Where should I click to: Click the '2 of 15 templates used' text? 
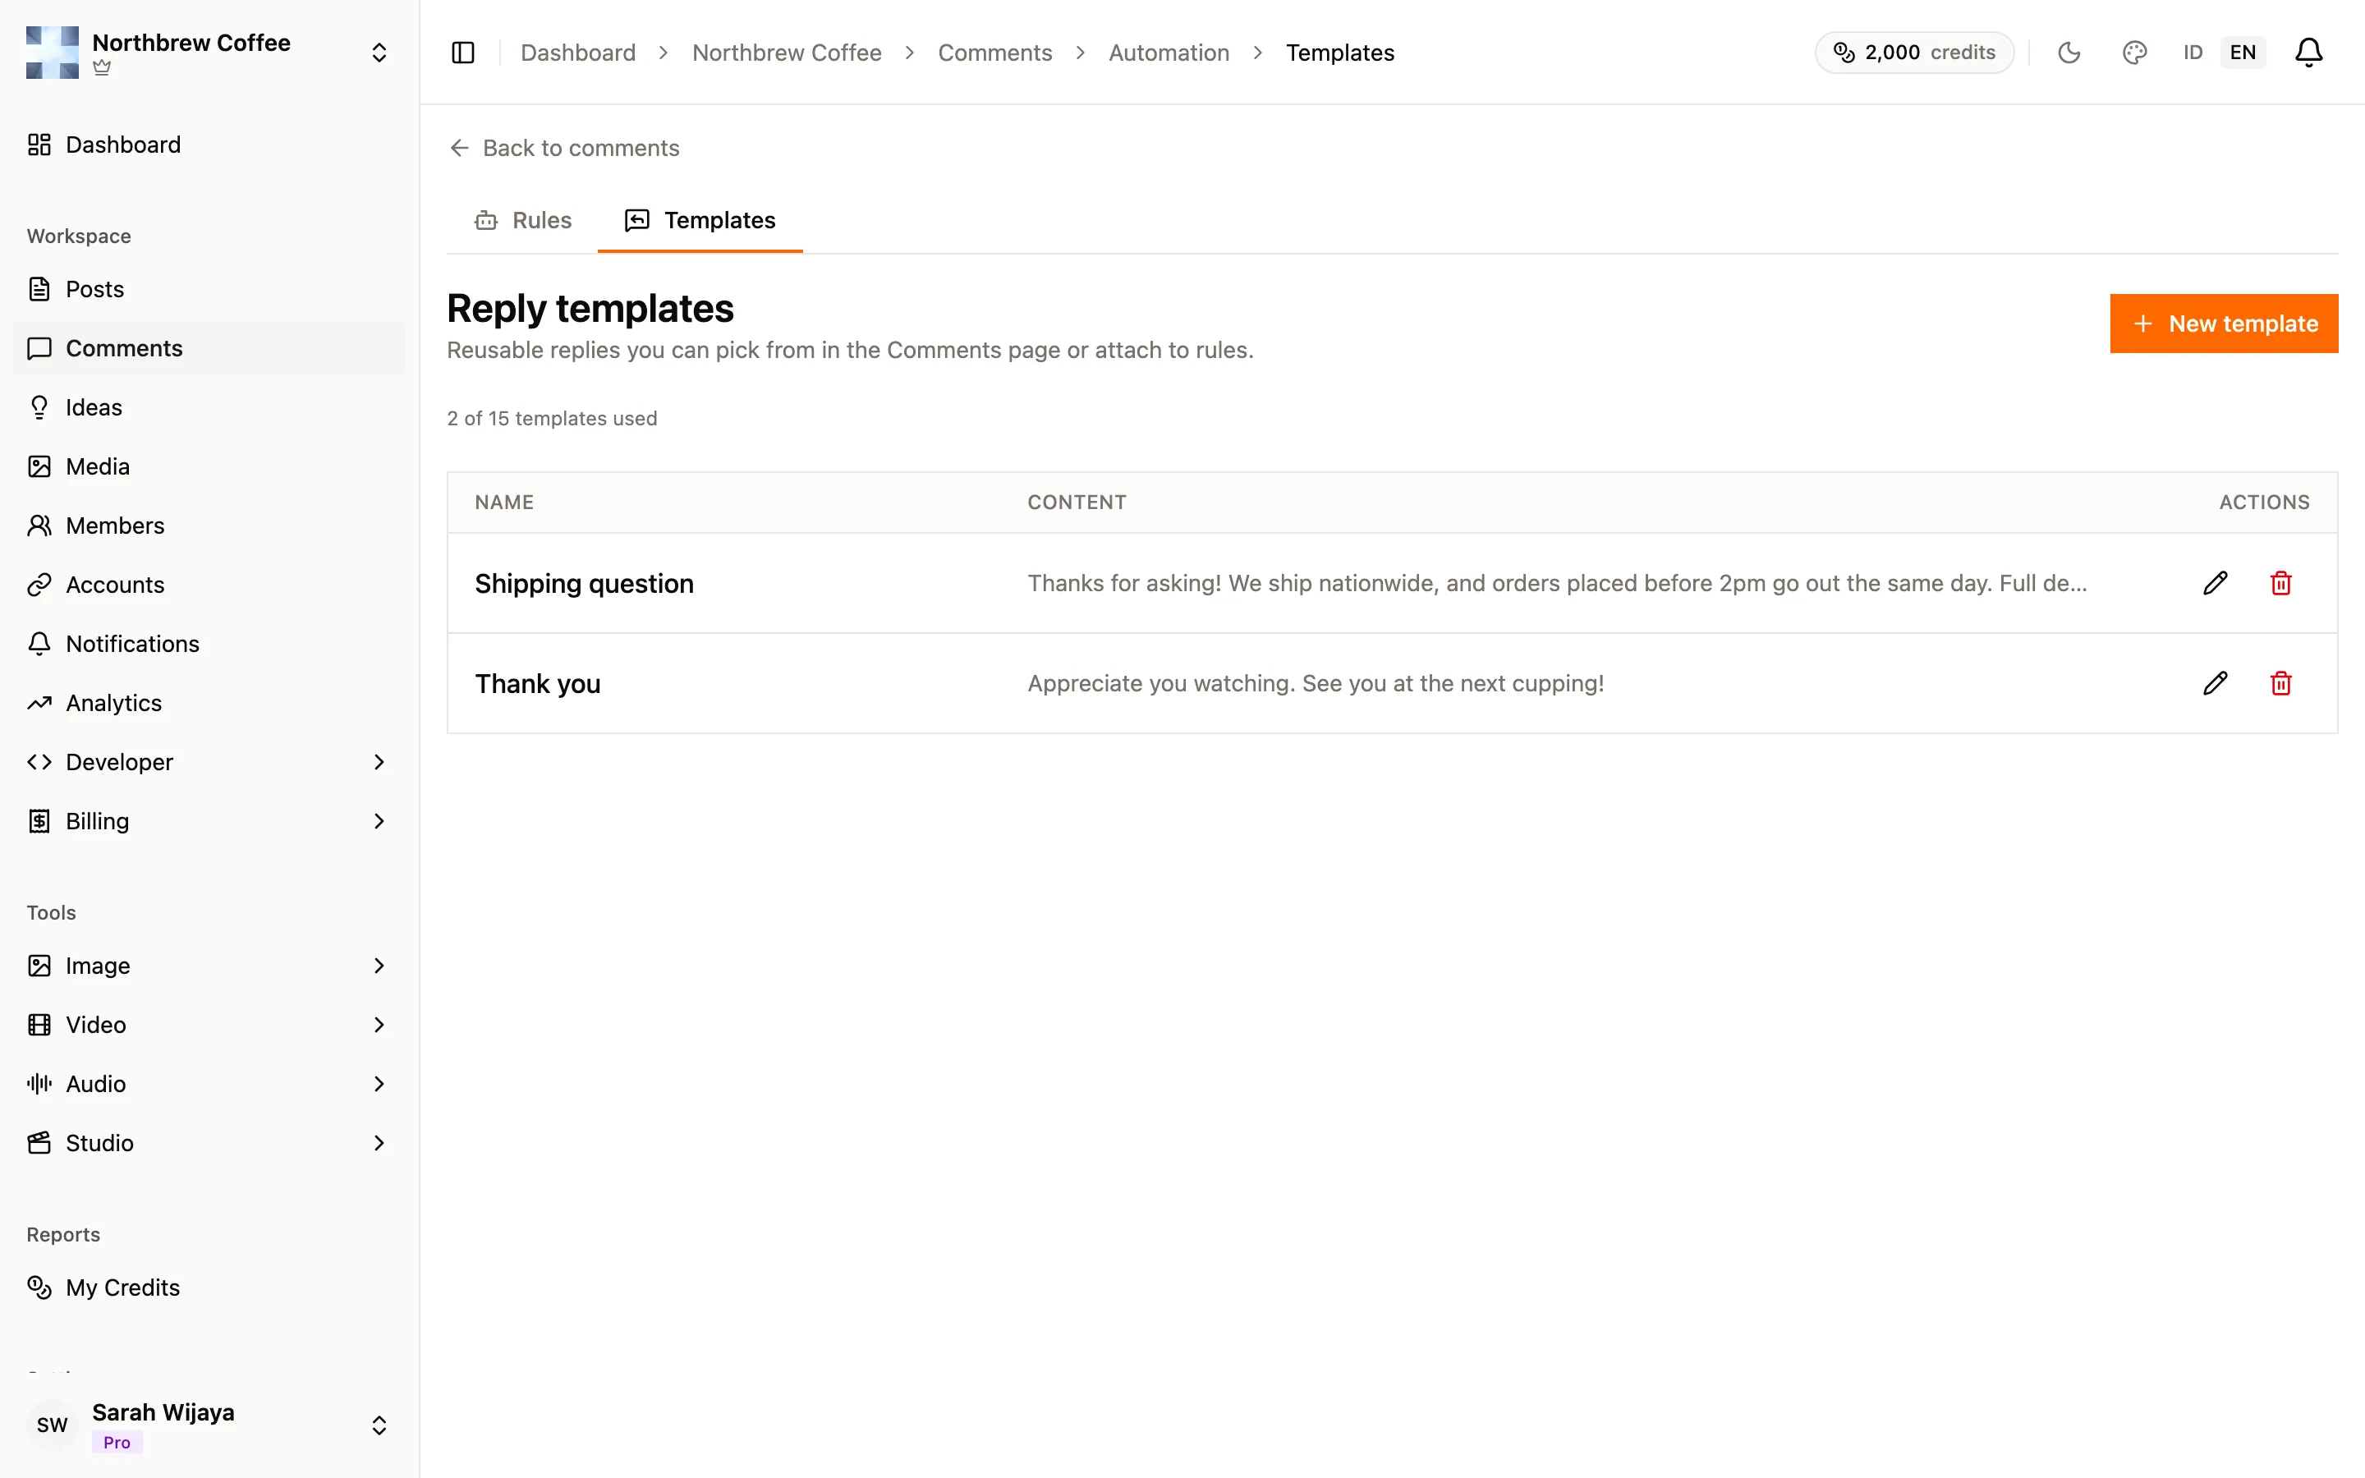tap(552, 419)
